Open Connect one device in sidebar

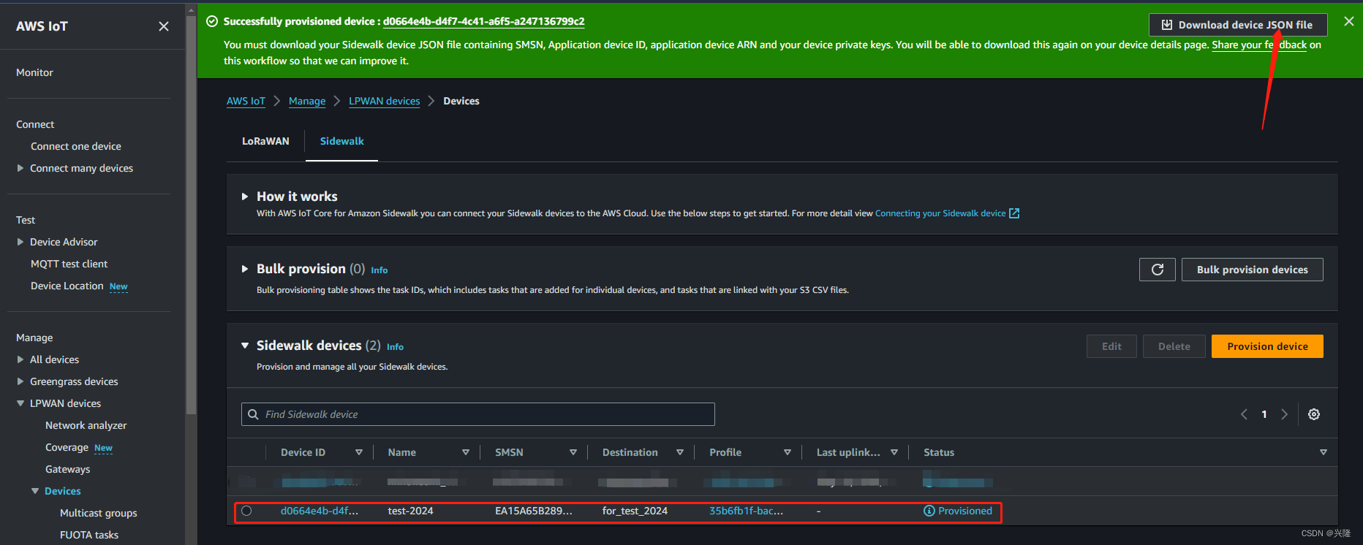tap(76, 146)
